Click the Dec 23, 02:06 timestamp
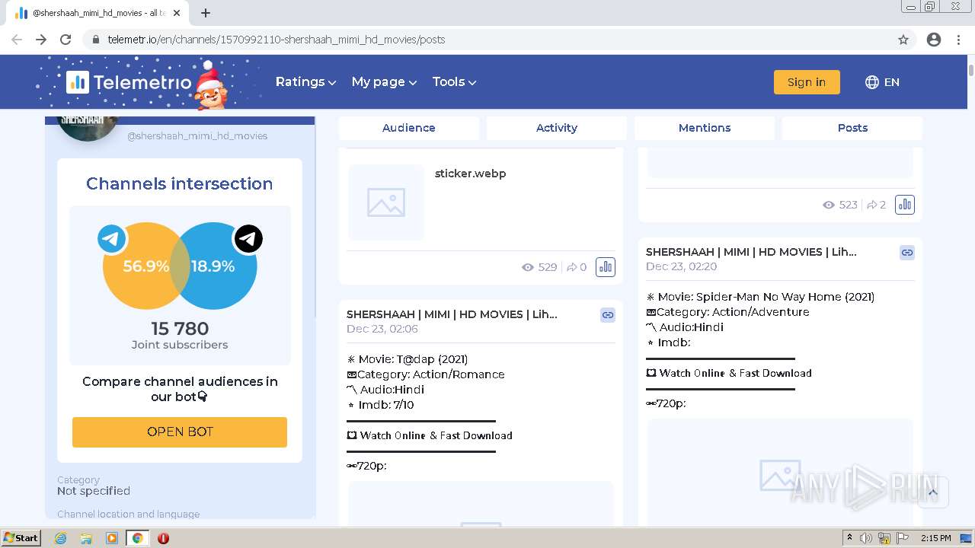The image size is (975, 548). [382, 329]
